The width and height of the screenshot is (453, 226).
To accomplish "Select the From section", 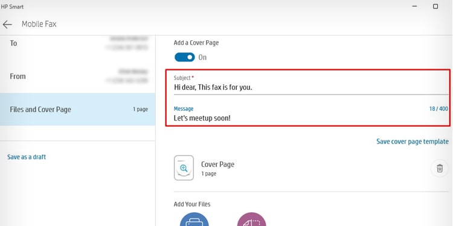I will [78, 77].
